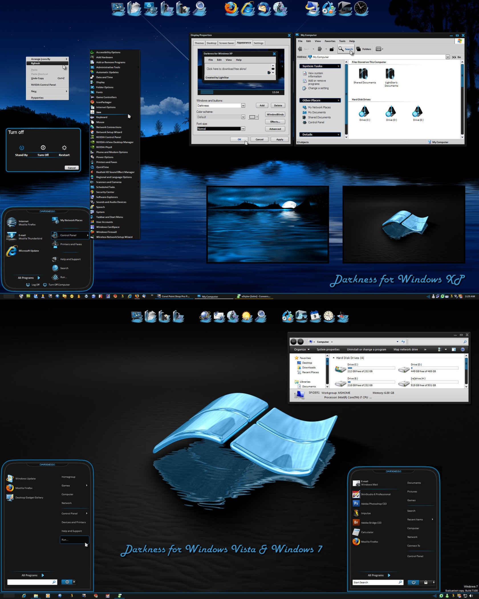Image resolution: width=479 pixels, height=599 pixels.
Task: Click the lock button in Vista start menu
Action: pos(426,582)
